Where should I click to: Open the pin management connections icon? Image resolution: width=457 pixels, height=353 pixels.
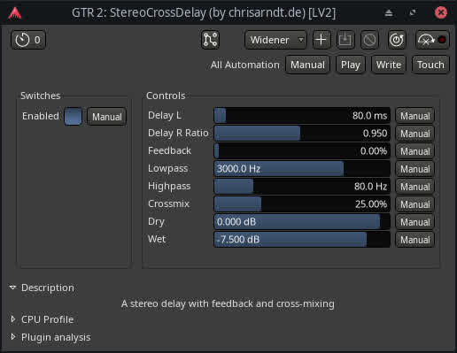210,40
